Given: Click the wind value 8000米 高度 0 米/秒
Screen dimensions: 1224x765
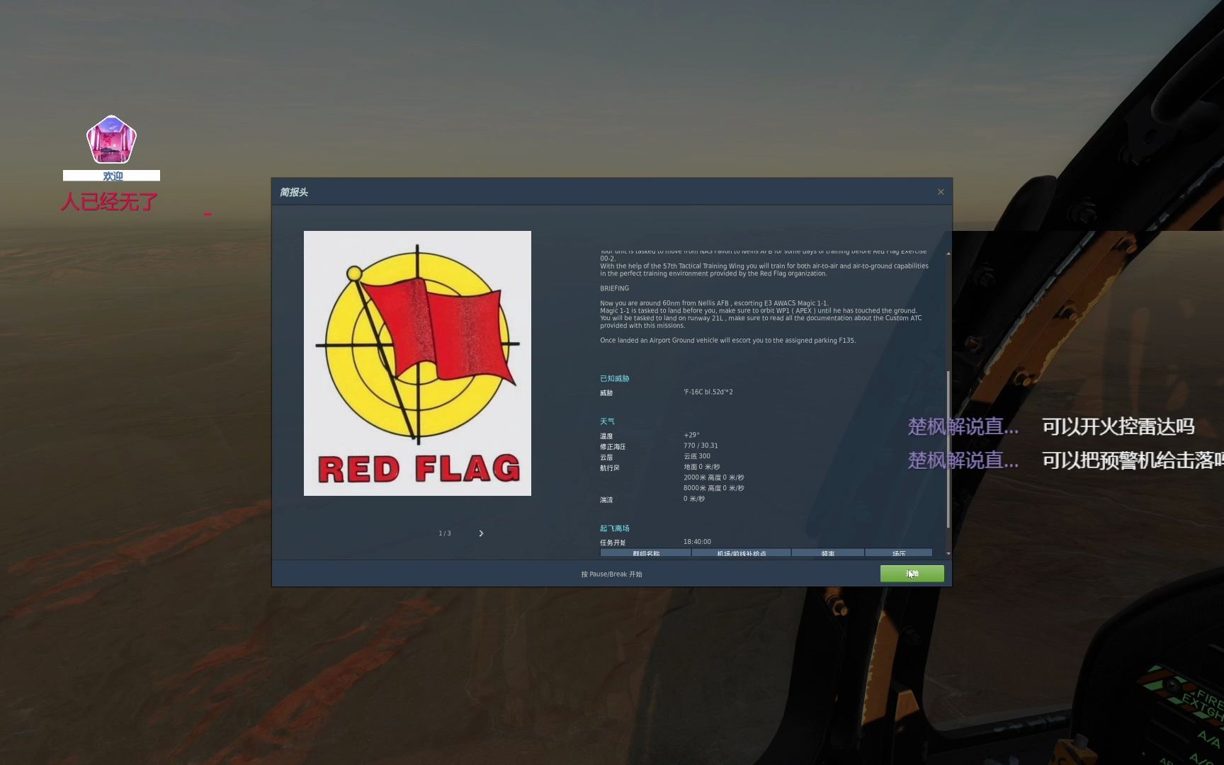Looking at the screenshot, I should tap(714, 488).
